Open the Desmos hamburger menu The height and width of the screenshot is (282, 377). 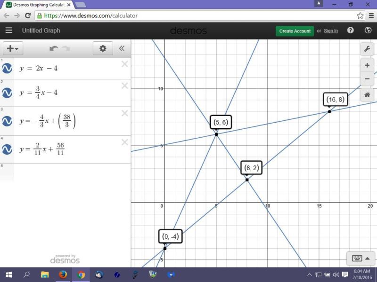coord(9,31)
